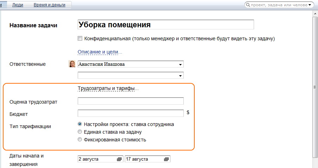Enable the Конфиденциальная checkbox

(x=80, y=38)
